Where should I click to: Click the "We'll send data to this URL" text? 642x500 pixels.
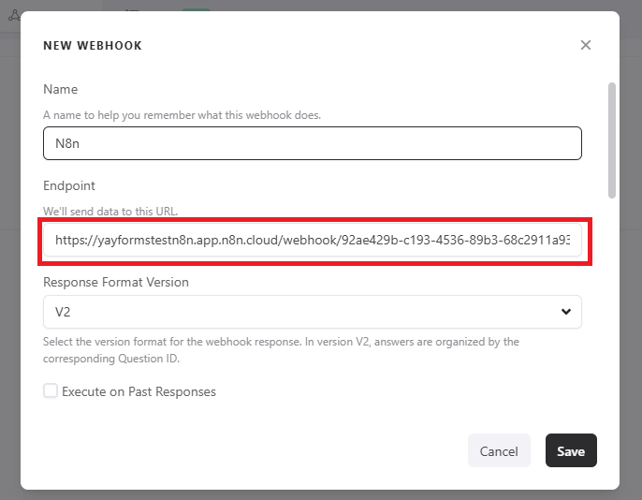(124, 212)
